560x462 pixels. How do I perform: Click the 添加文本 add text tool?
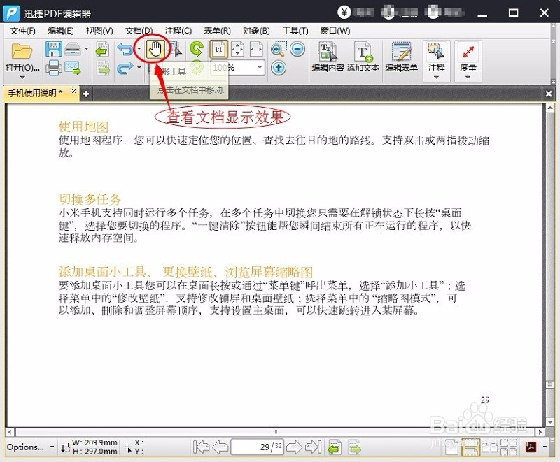pyautogui.click(x=363, y=57)
